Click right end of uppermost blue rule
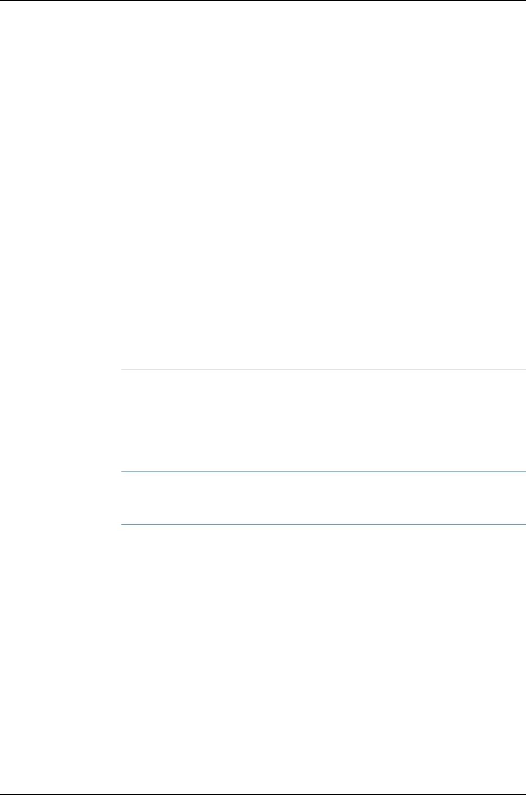 [x=524, y=370]
